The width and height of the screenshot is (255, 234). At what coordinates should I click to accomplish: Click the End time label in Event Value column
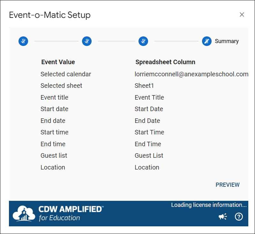point(53,144)
